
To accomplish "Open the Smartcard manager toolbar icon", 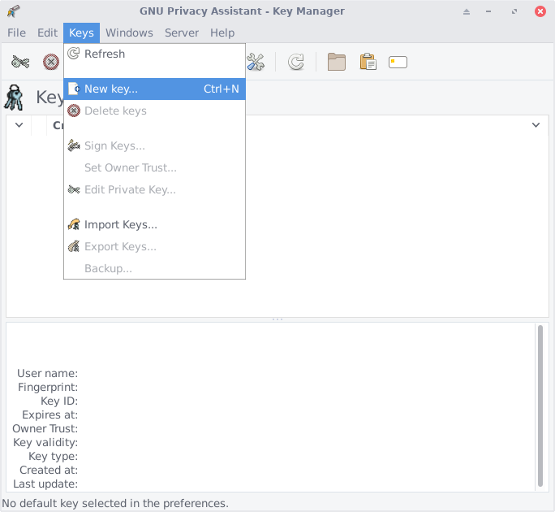I will click(x=398, y=62).
